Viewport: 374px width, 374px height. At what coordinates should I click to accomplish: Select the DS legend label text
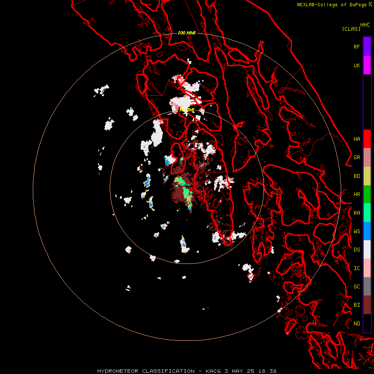[357, 250]
